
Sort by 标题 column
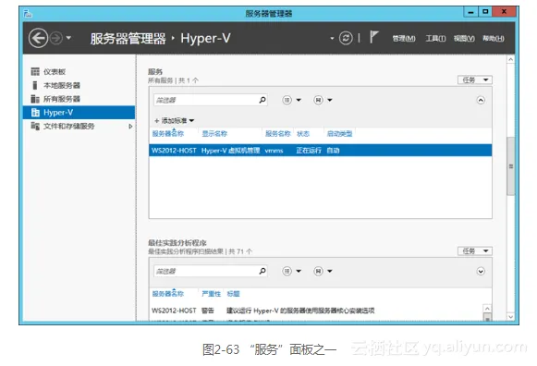click(x=233, y=294)
